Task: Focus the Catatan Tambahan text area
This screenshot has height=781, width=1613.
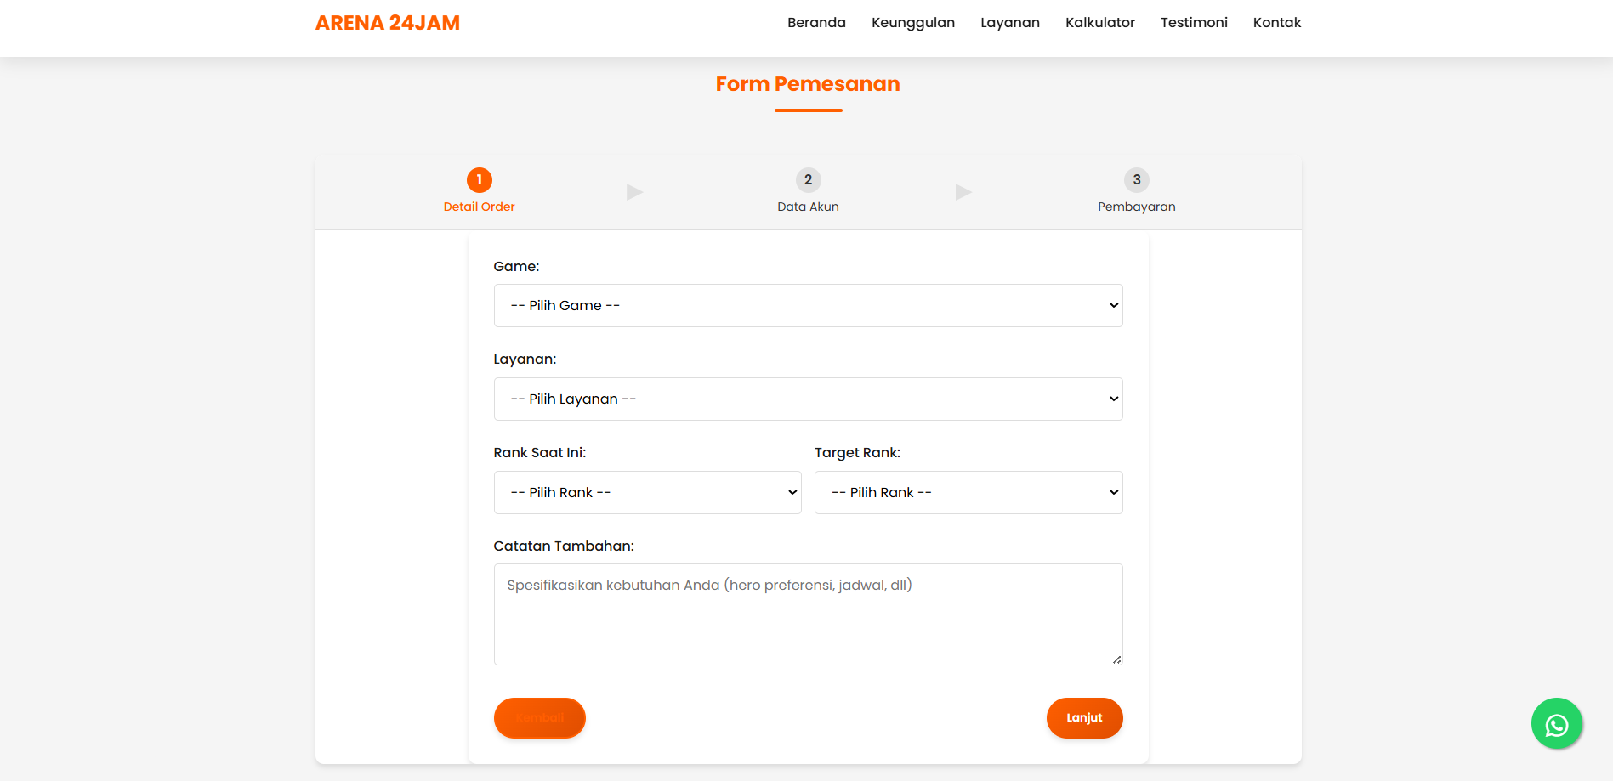Action: pyautogui.click(x=808, y=614)
